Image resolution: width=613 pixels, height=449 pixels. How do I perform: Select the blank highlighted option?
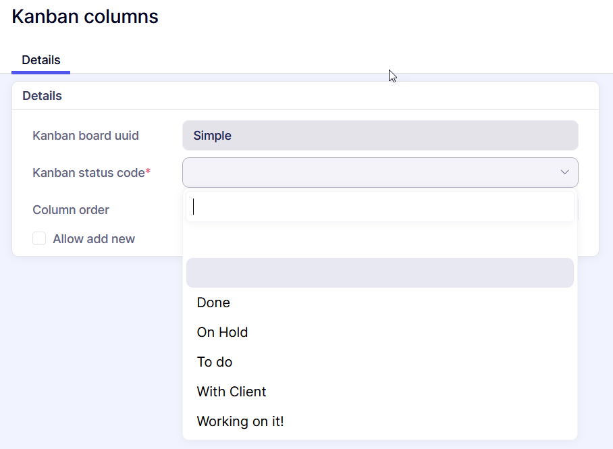point(379,273)
